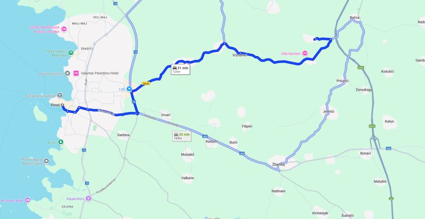Click the Plaža Parentino location marker
Viewport: 425px width, 219px height.
[68, 74]
